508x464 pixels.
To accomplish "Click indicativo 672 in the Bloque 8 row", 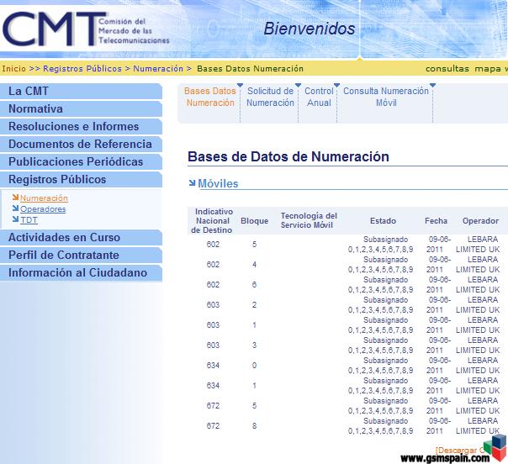I will click(x=213, y=425).
